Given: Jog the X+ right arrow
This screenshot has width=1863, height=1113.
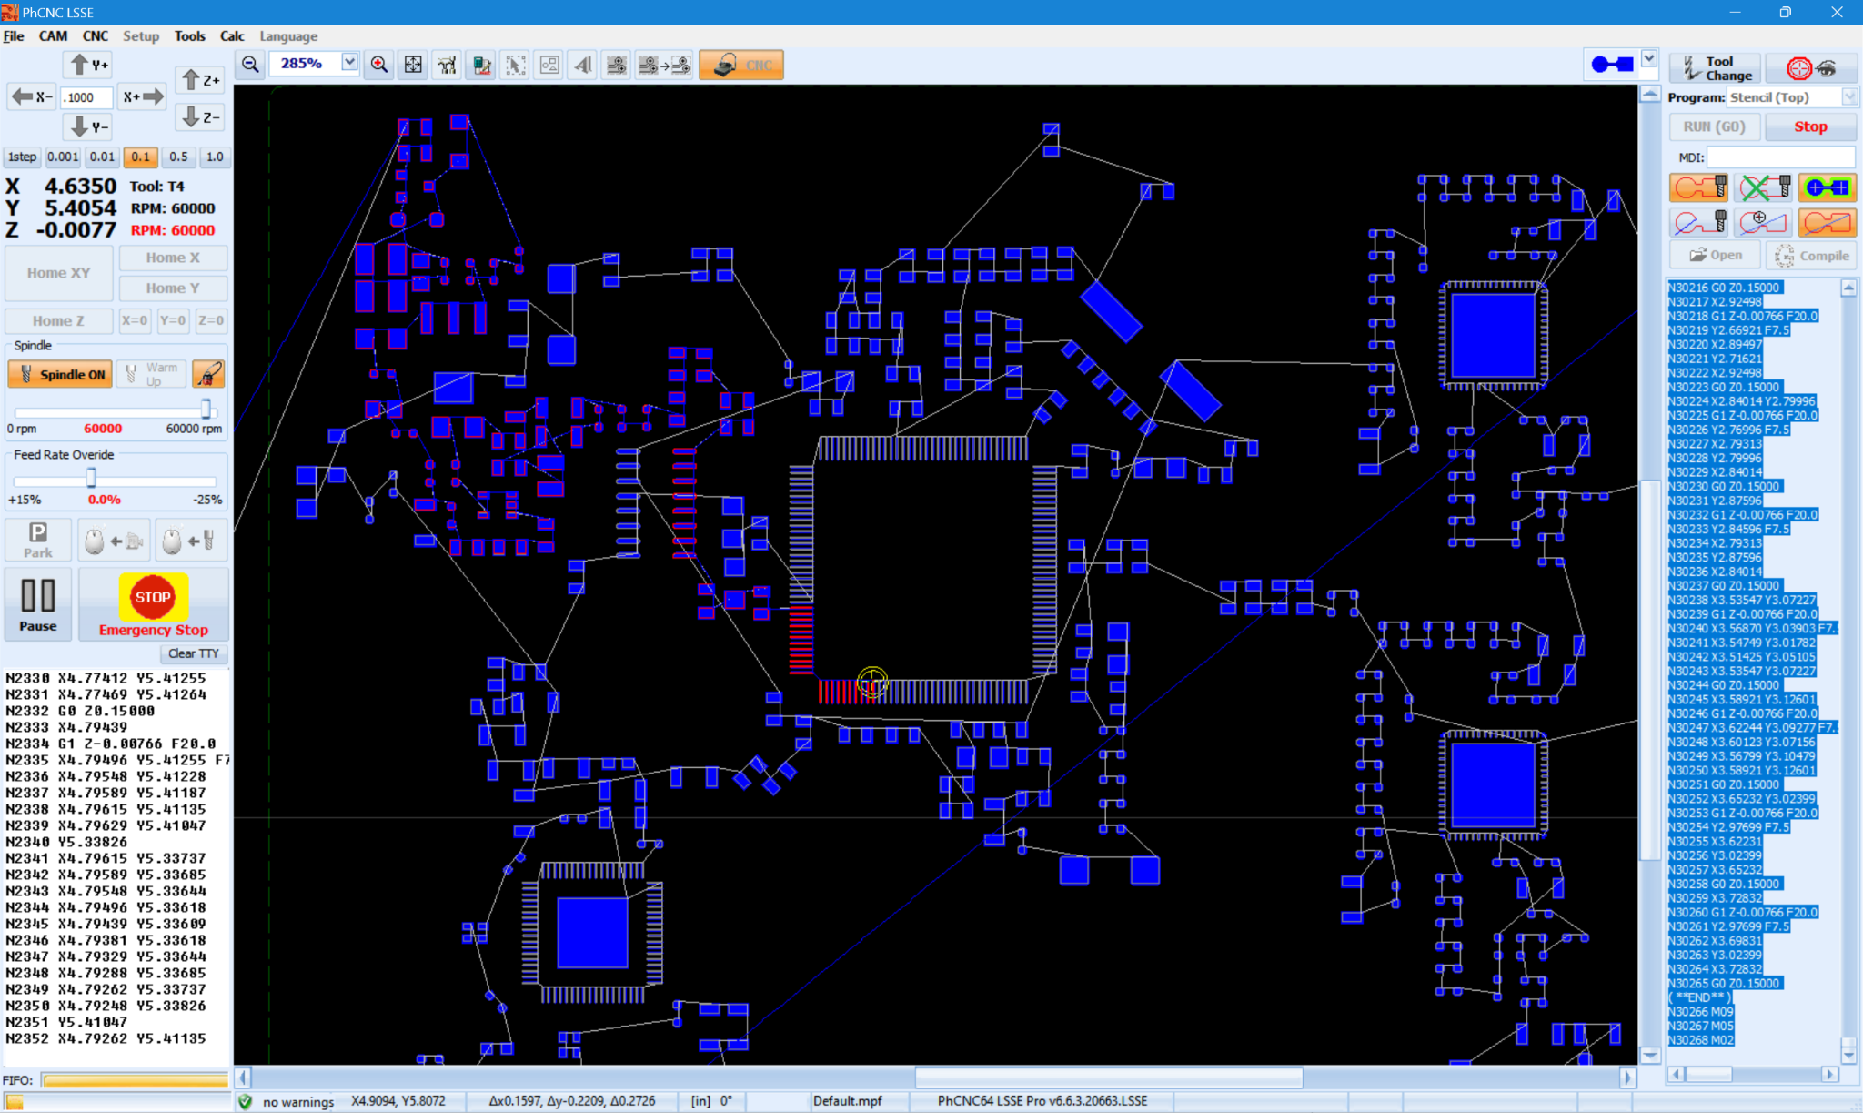Looking at the screenshot, I should [144, 96].
